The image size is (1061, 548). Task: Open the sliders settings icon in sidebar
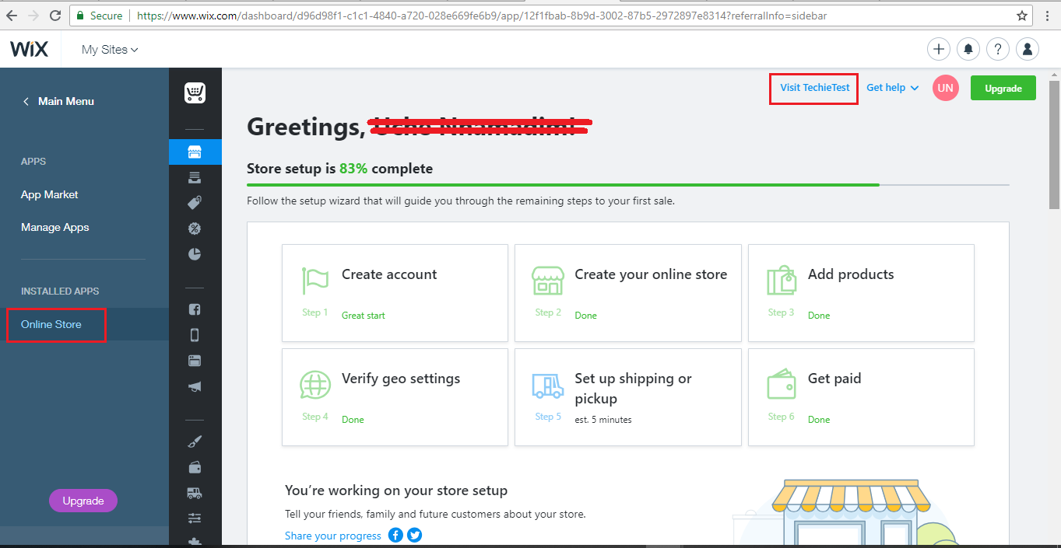click(195, 518)
